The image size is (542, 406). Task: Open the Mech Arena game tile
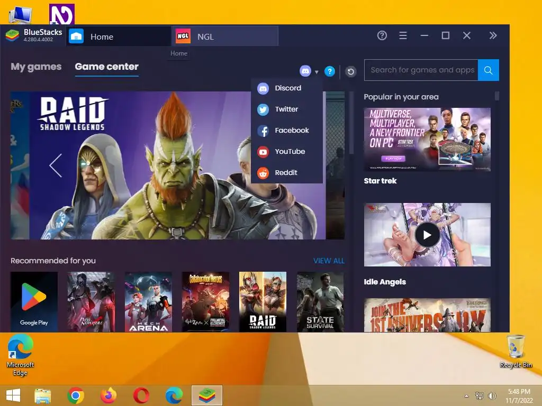(x=148, y=302)
